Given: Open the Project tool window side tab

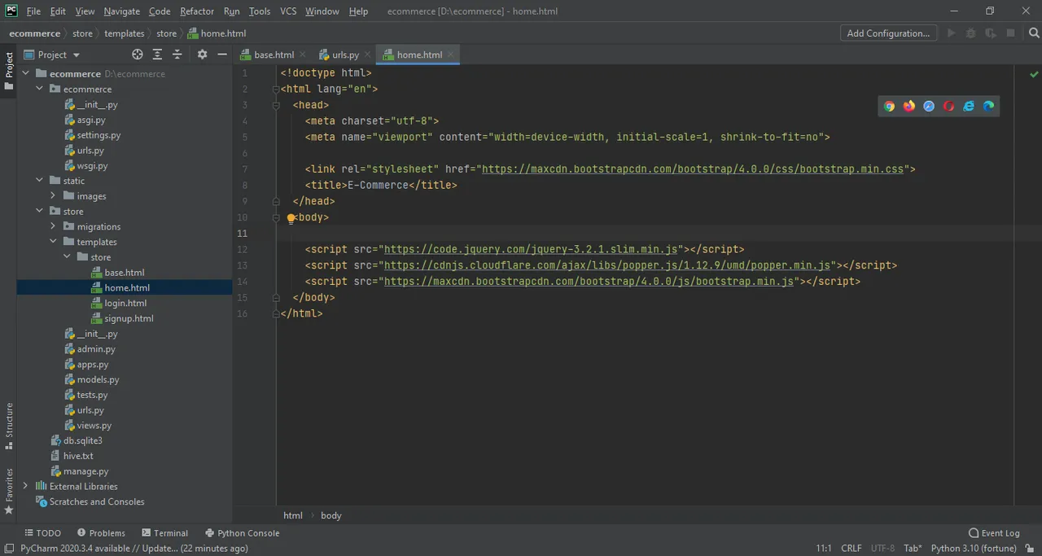Looking at the screenshot, I should pyautogui.click(x=9, y=72).
